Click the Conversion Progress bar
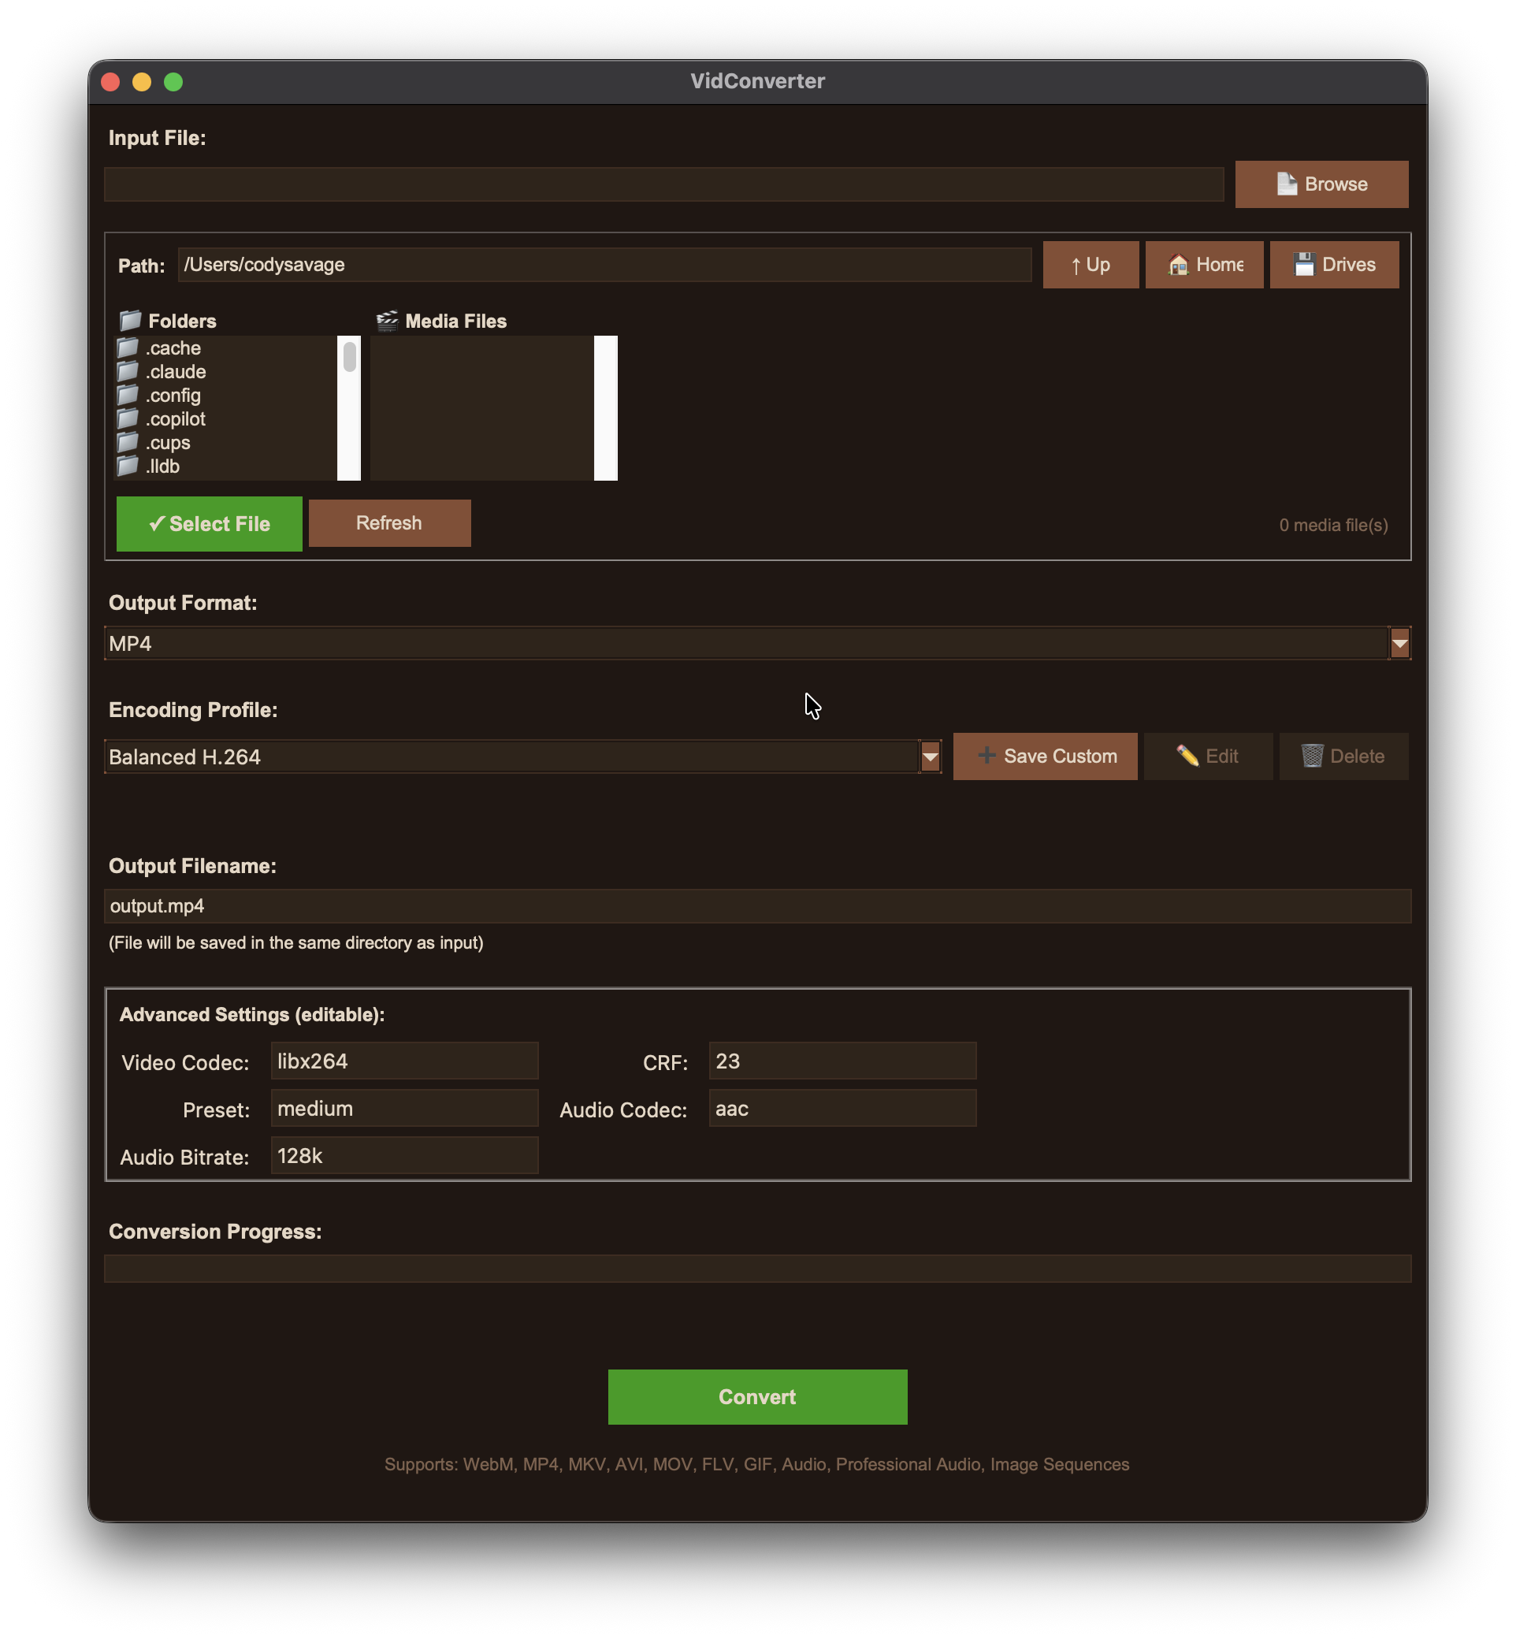 pos(757,1269)
